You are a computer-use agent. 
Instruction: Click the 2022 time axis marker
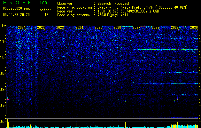(x=41, y=28)
